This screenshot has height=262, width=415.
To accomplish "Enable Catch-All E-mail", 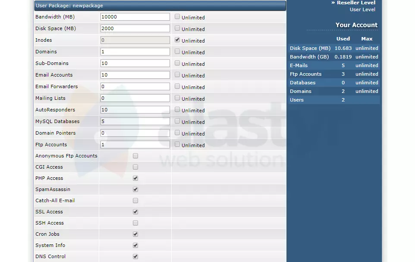I will click(135, 200).
